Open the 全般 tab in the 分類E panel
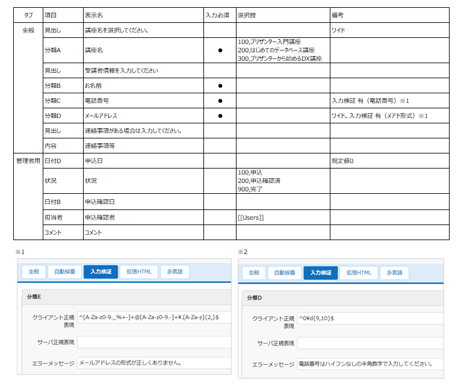 (32, 272)
